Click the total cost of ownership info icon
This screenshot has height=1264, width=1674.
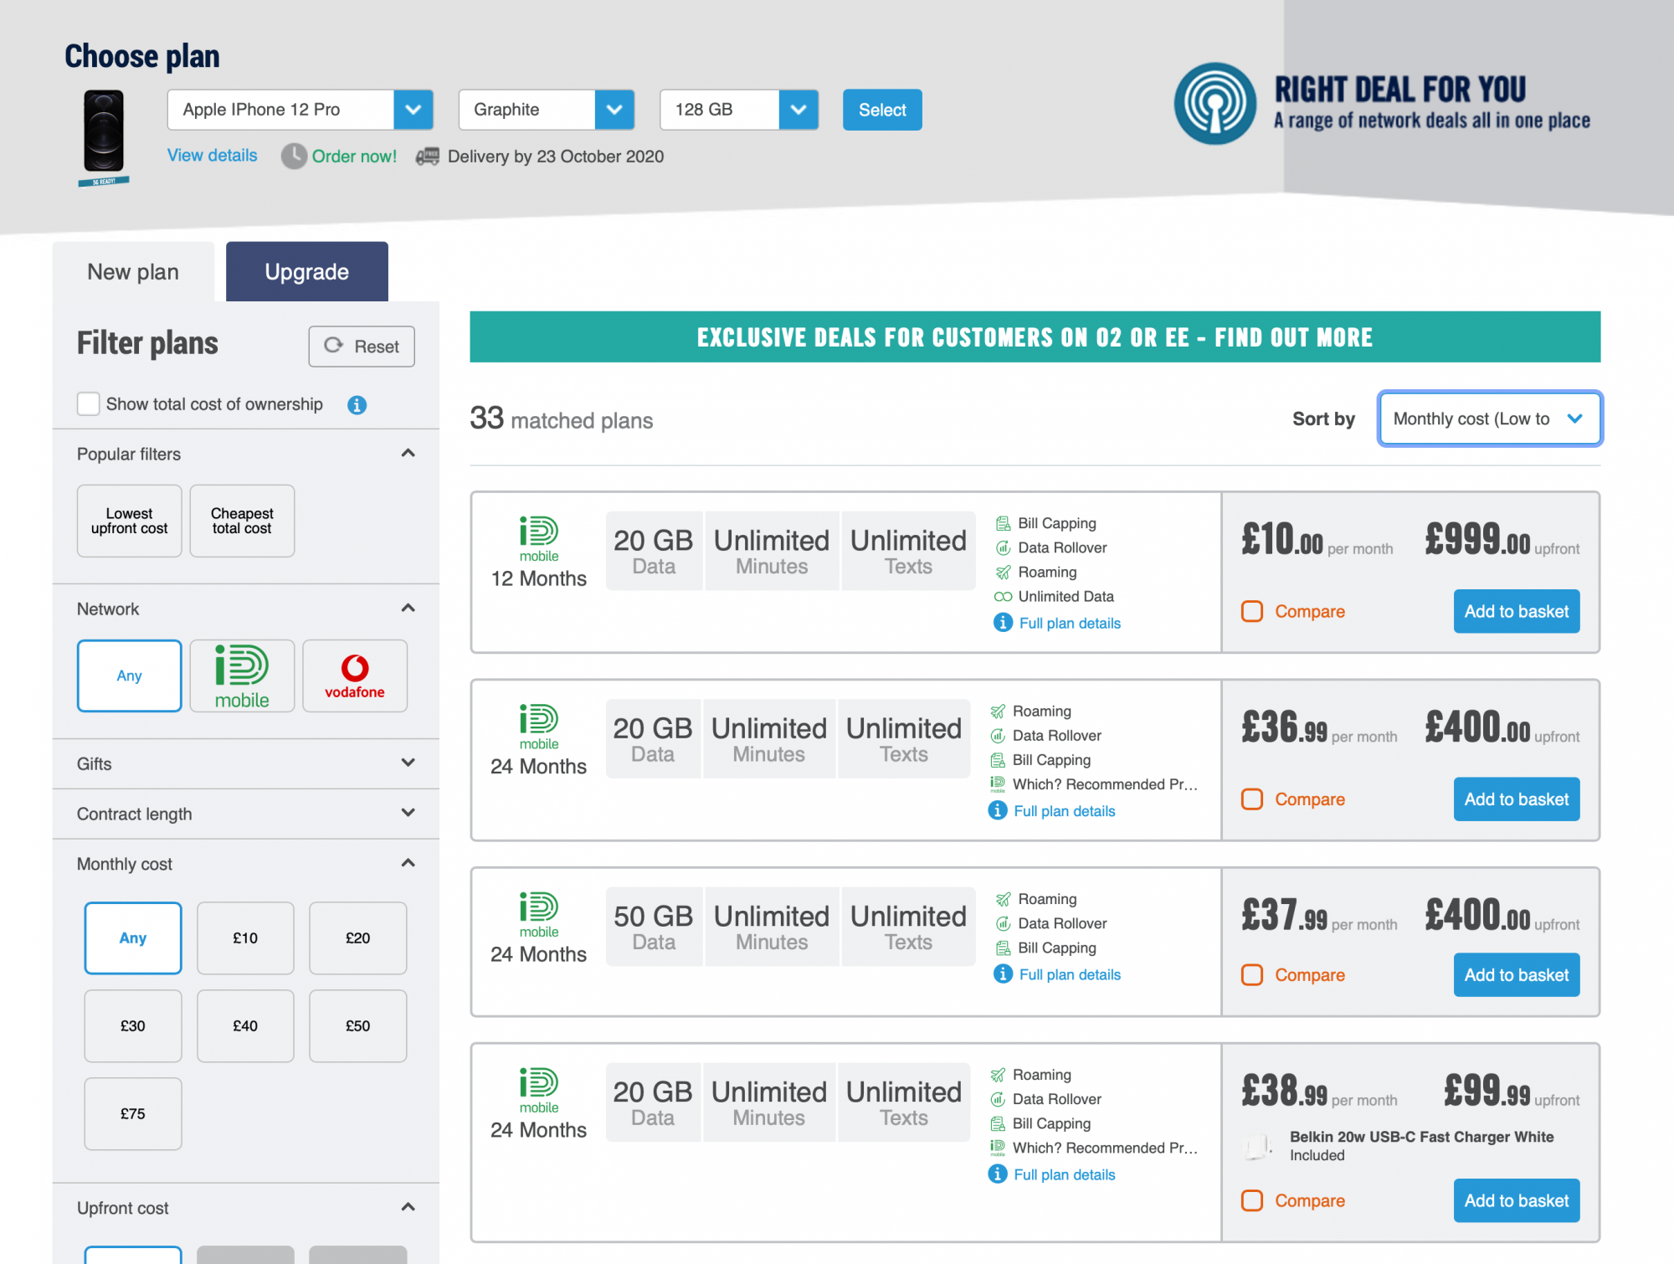coord(357,405)
